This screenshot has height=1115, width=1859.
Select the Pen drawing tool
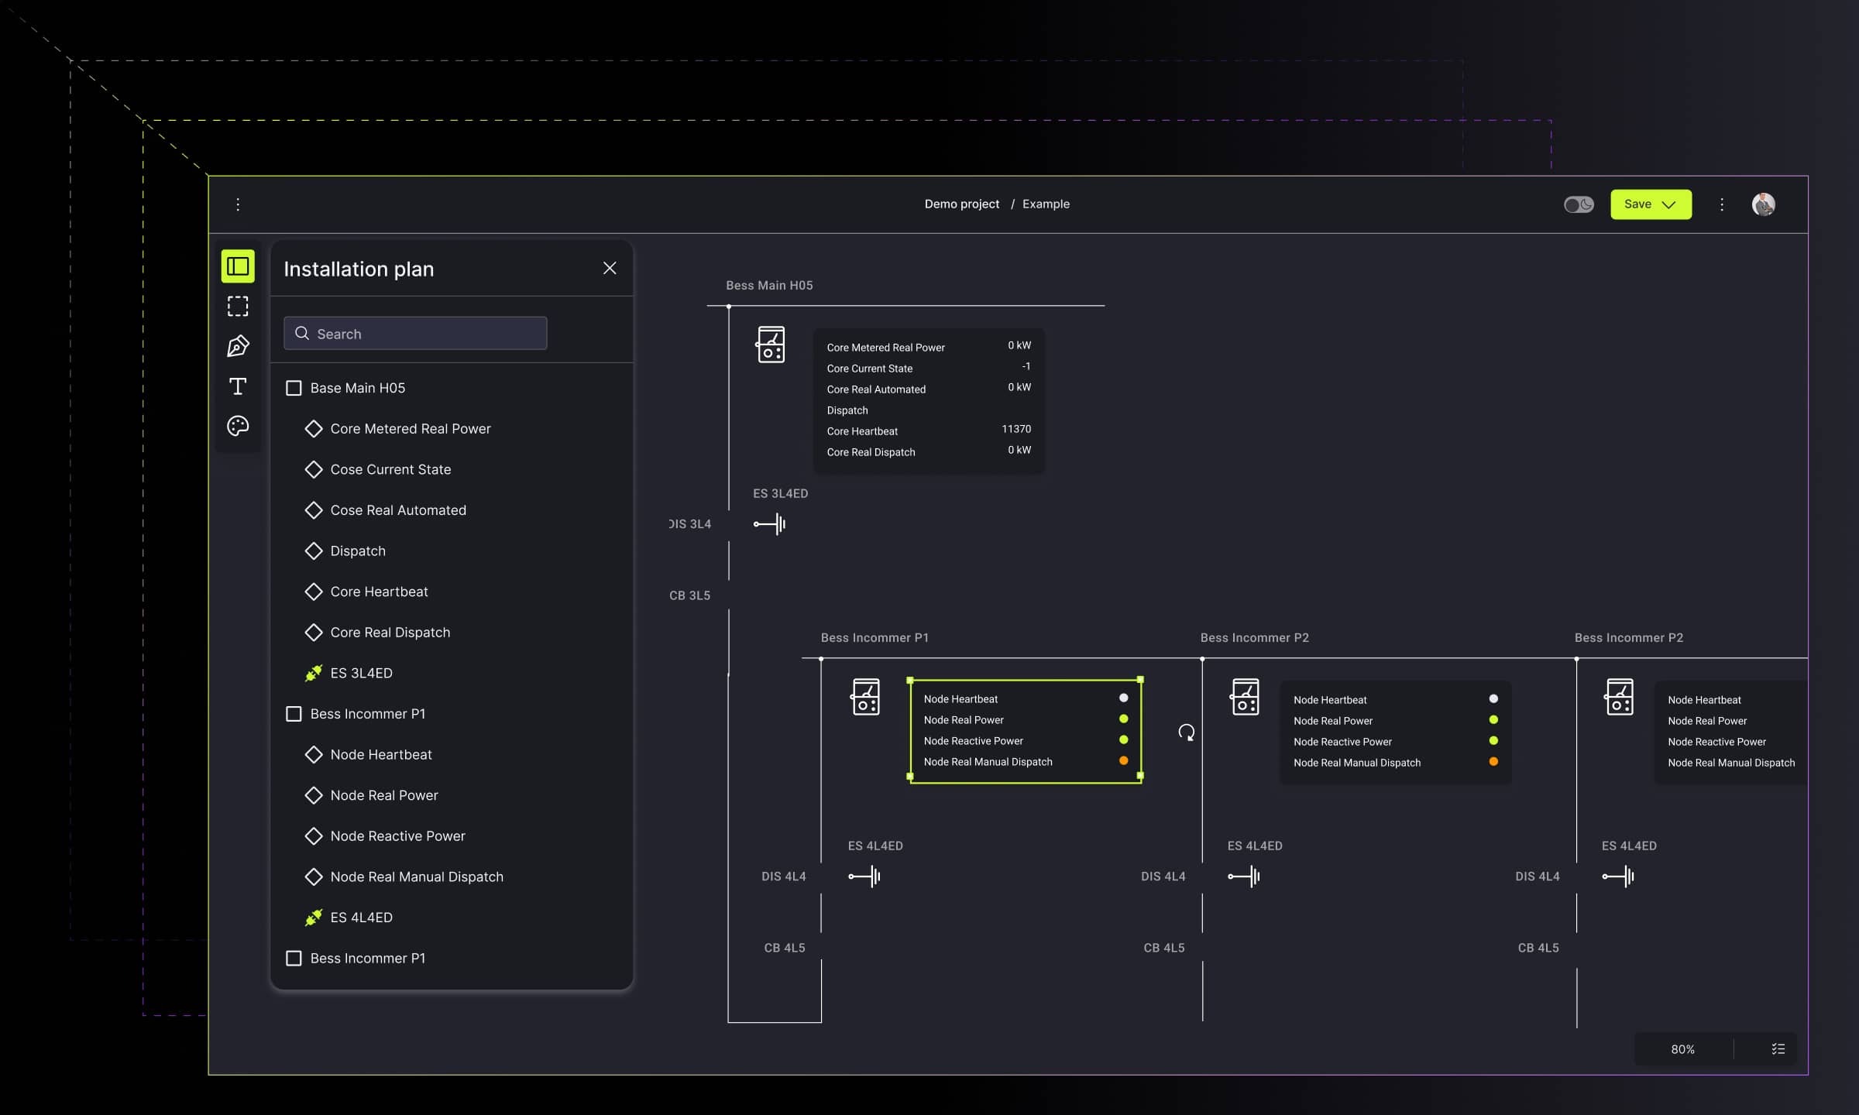tap(238, 346)
